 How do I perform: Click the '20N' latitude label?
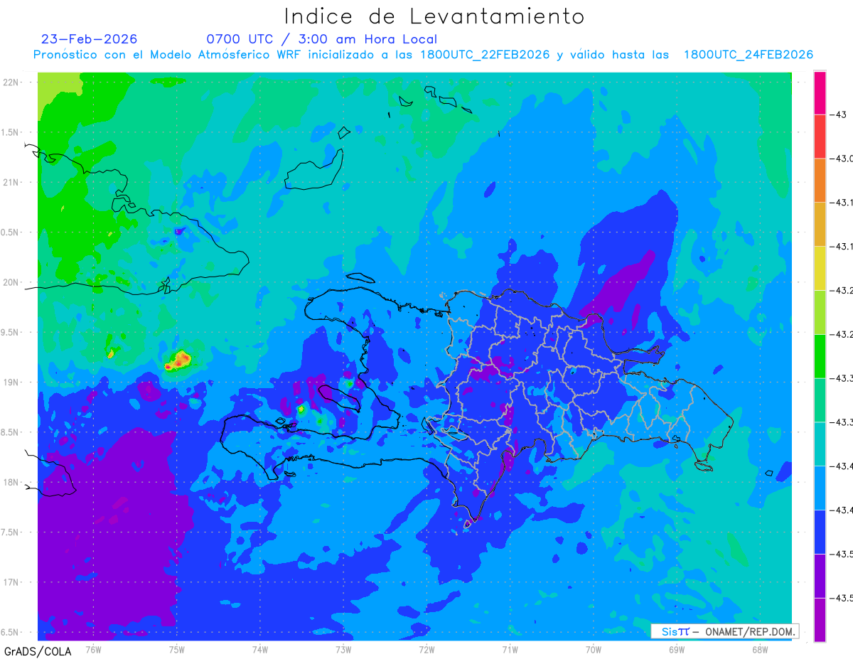pyautogui.click(x=12, y=282)
